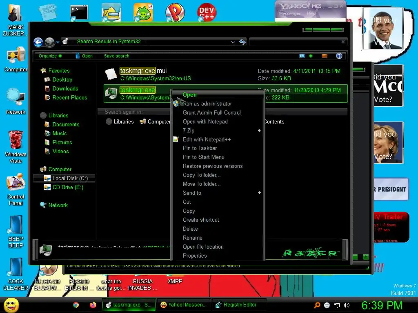Launch Chrome from the taskbar
Viewport: 418px width, 313px height.
pyautogui.click(x=76, y=305)
